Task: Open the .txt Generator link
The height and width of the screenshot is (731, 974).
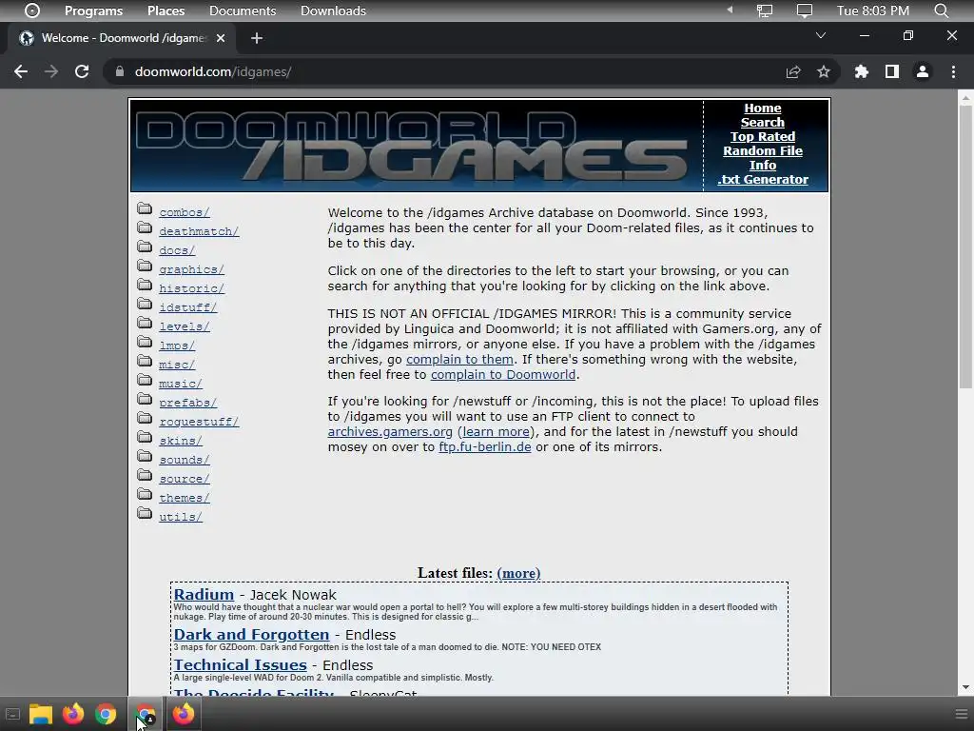Action: [763, 180]
